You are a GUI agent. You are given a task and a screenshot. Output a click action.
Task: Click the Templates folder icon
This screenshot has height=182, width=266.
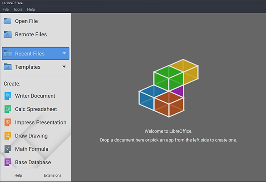(x=7, y=67)
